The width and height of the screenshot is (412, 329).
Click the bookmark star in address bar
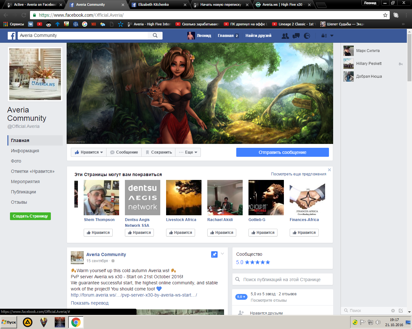[385, 15]
